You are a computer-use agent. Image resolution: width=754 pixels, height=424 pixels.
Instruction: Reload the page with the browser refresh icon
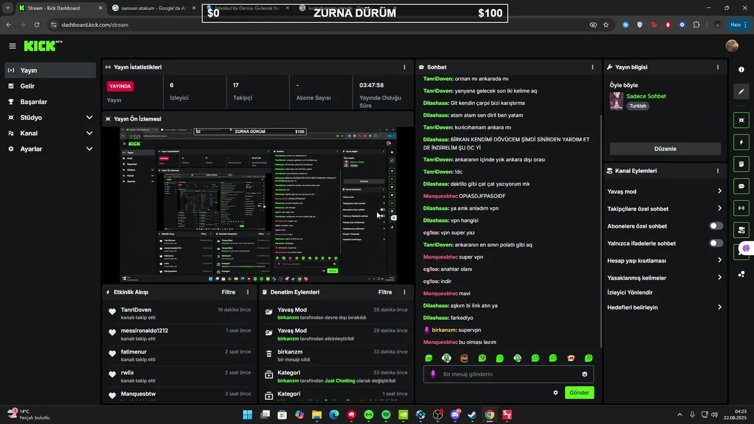pyautogui.click(x=37, y=25)
